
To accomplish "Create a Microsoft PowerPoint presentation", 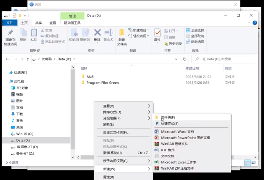I will coord(191,138).
